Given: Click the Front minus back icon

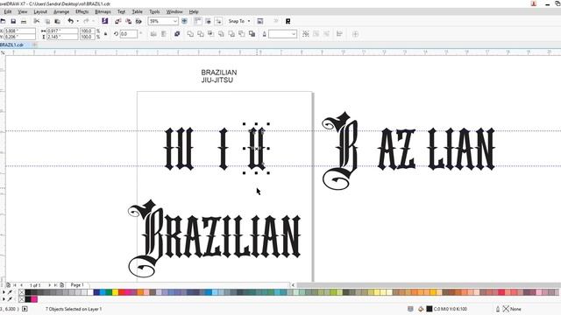Looking at the screenshot, I should pos(231,34).
